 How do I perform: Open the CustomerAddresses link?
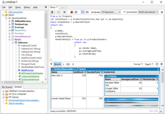pos(30,76)
